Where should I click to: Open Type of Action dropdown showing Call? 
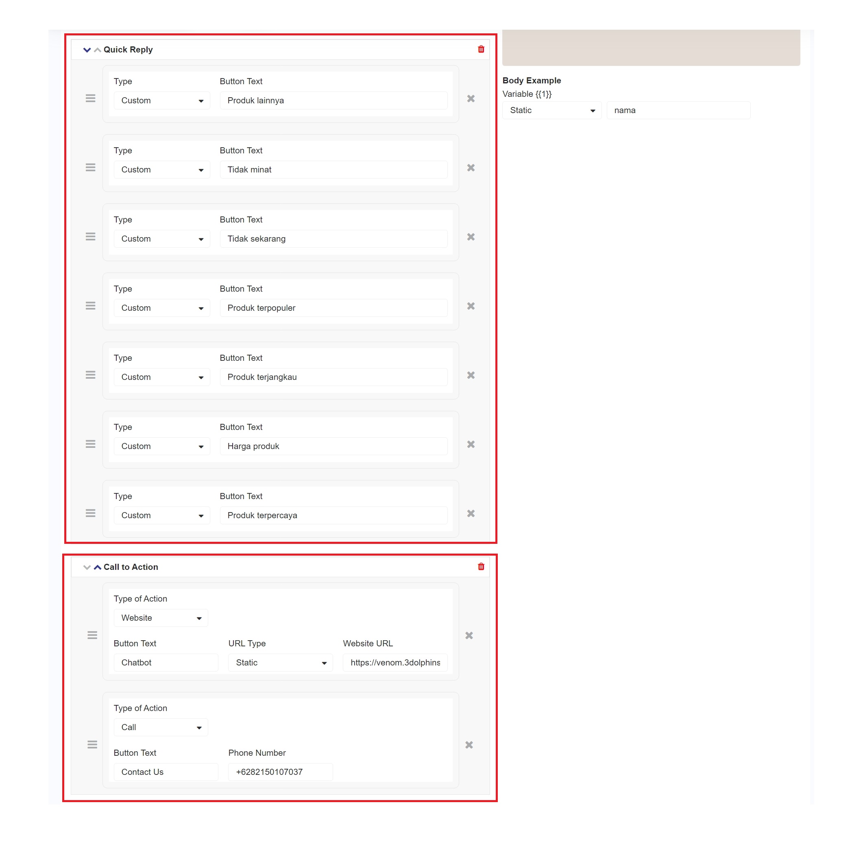point(161,727)
